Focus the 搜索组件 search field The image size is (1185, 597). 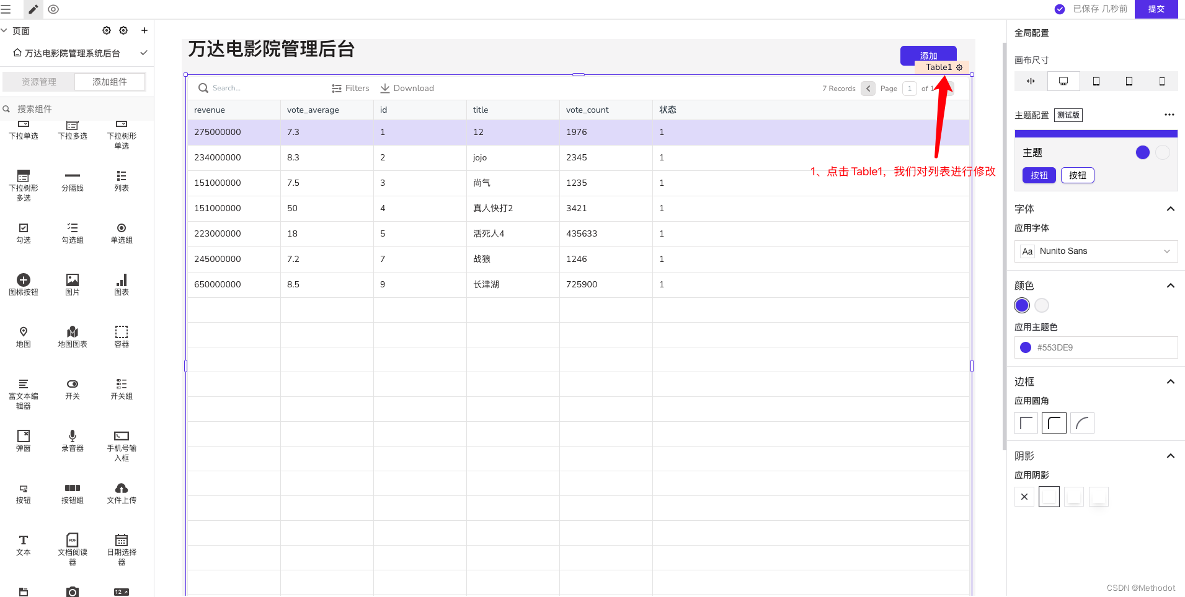pos(77,109)
